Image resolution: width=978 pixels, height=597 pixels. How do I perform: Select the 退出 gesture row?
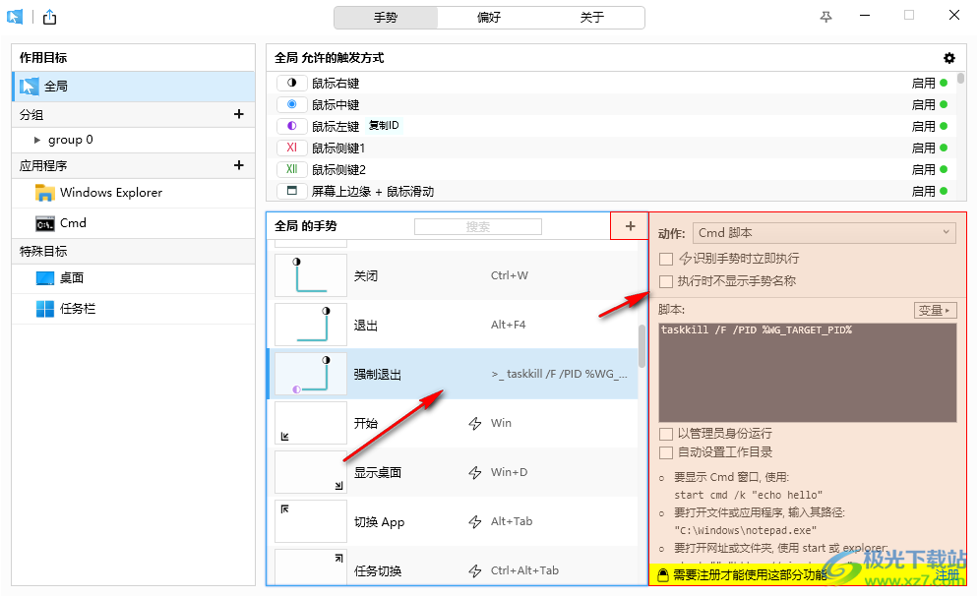click(x=453, y=325)
